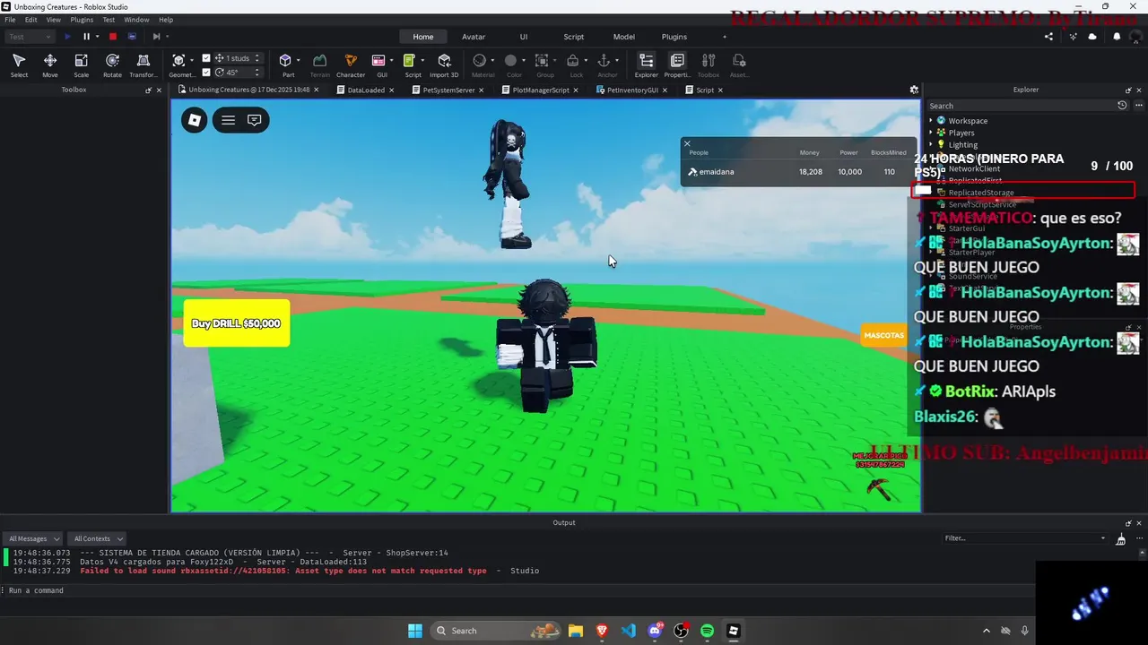This screenshot has width=1148, height=645.
Task: Open the PetSystemServer script tab
Action: pyautogui.click(x=448, y=90)
